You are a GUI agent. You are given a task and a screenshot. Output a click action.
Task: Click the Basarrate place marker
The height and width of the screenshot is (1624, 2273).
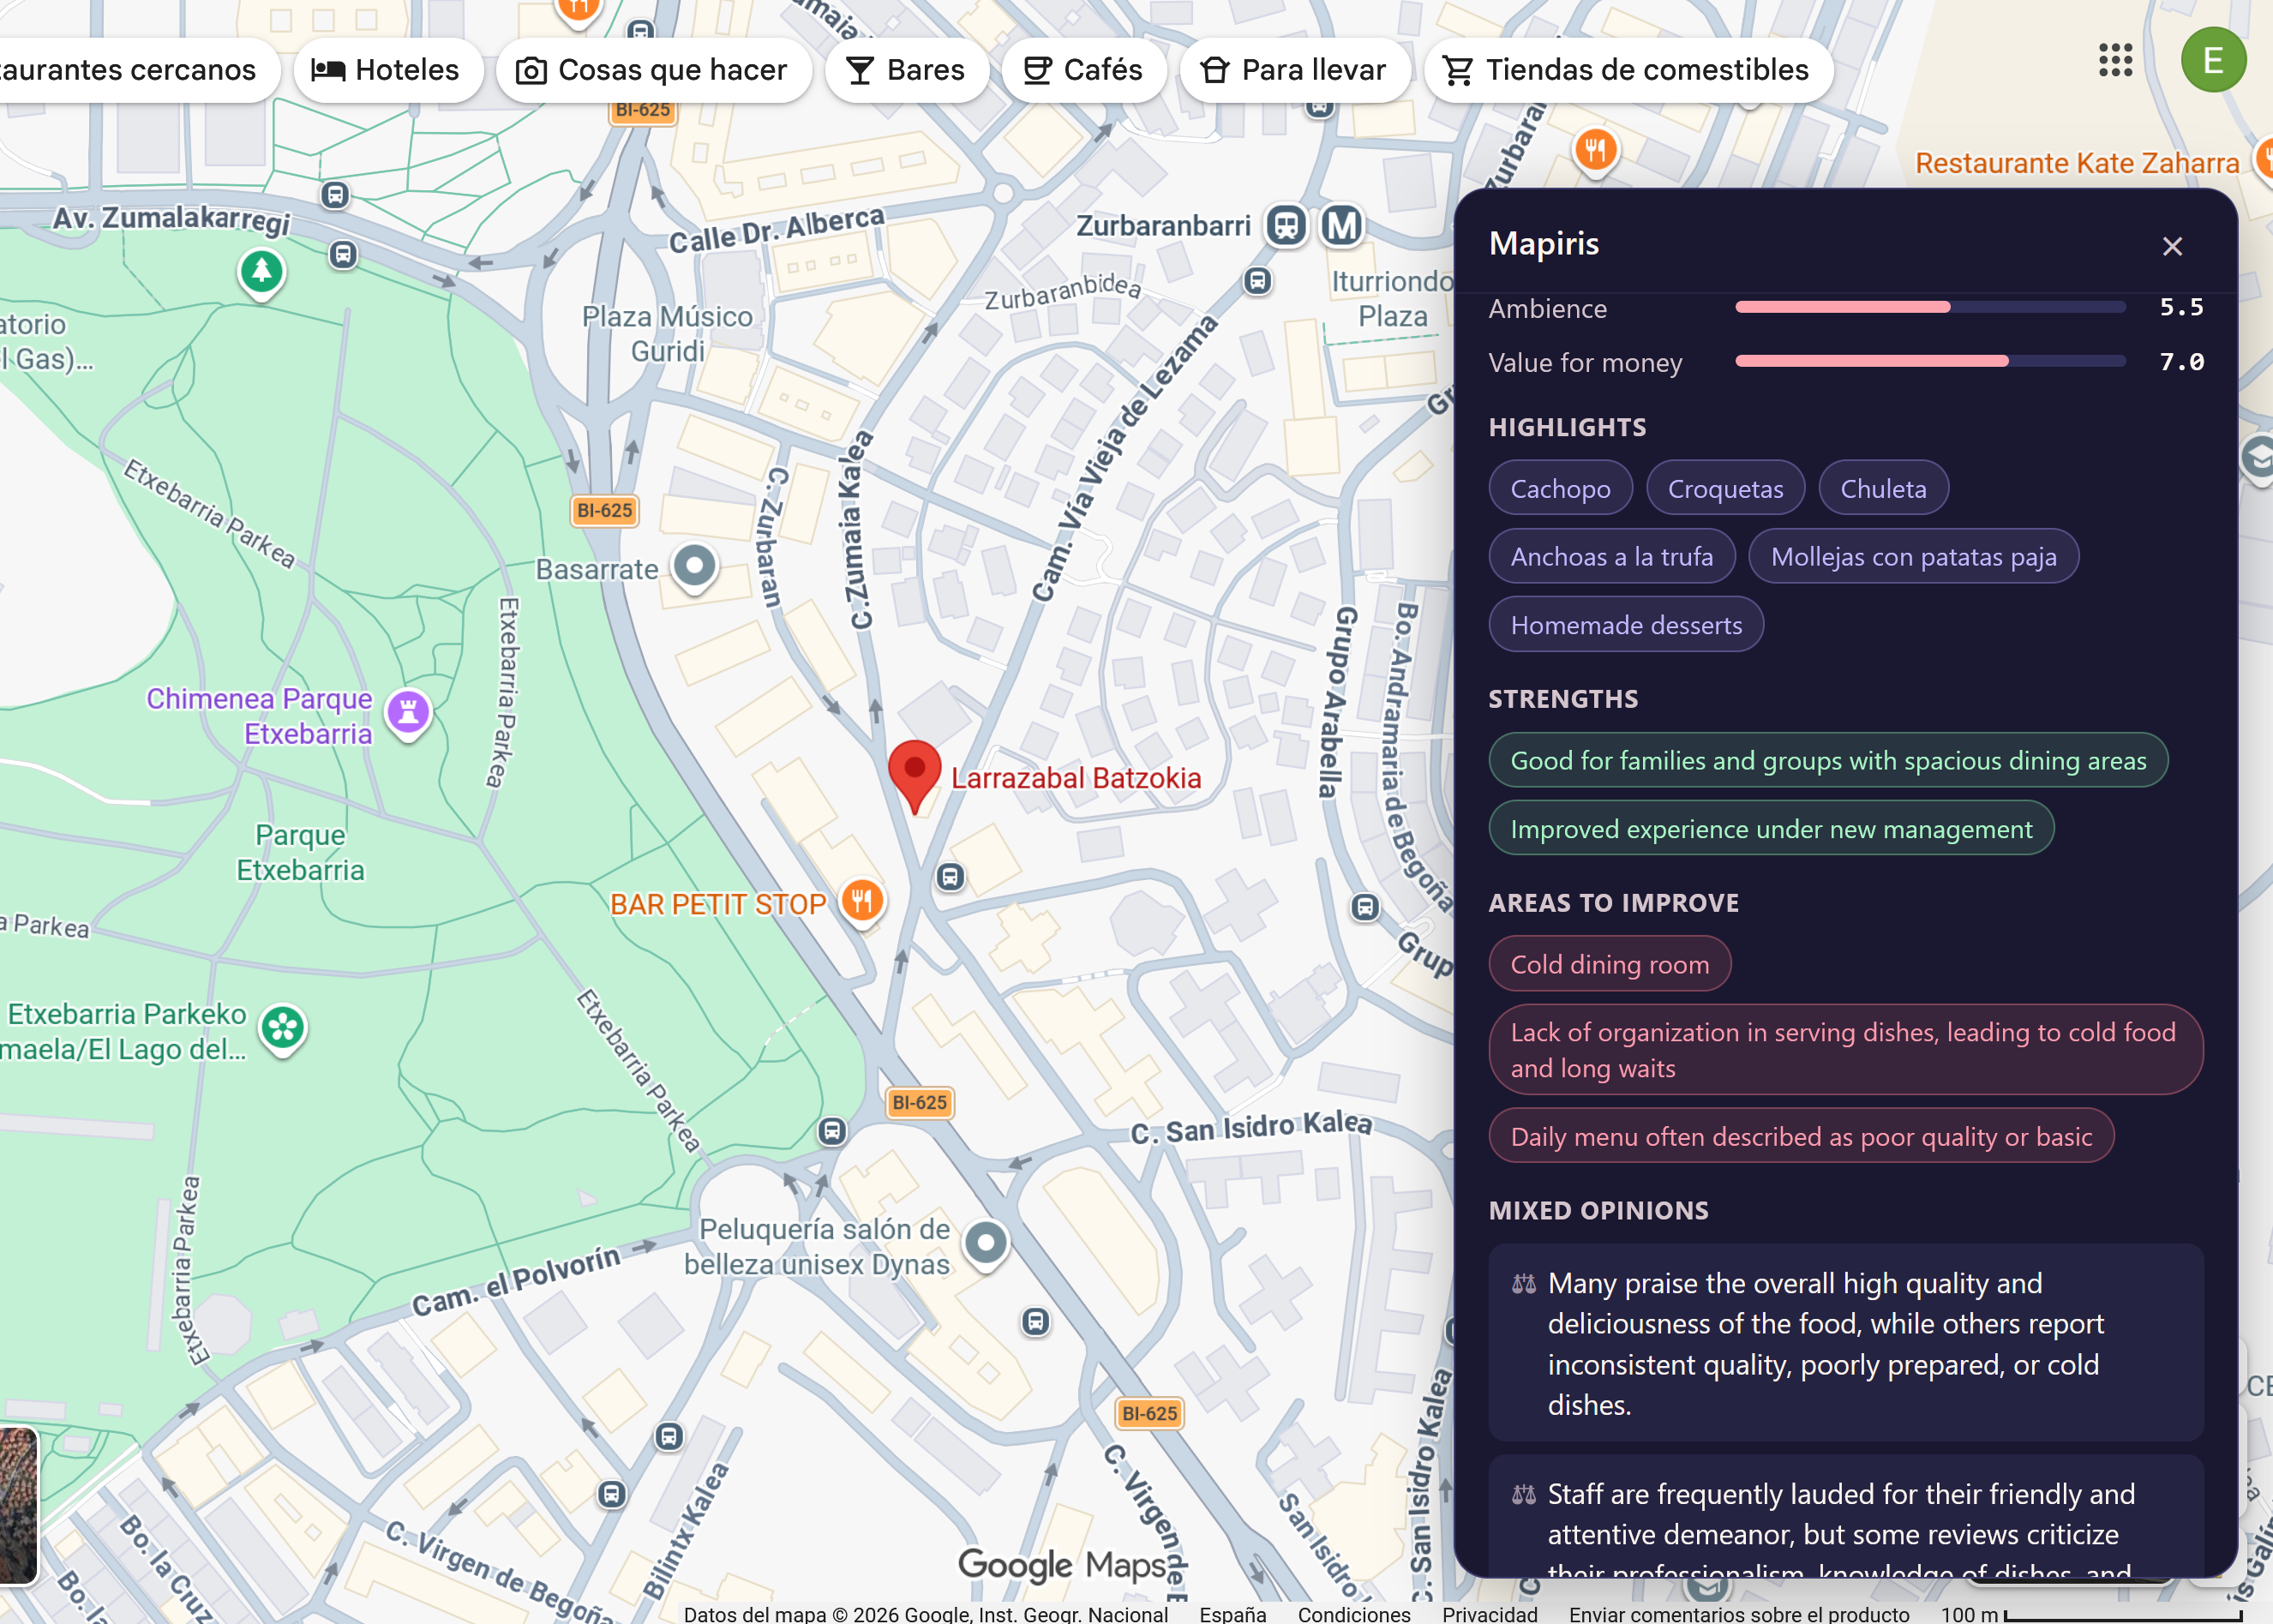pos(694,568)
